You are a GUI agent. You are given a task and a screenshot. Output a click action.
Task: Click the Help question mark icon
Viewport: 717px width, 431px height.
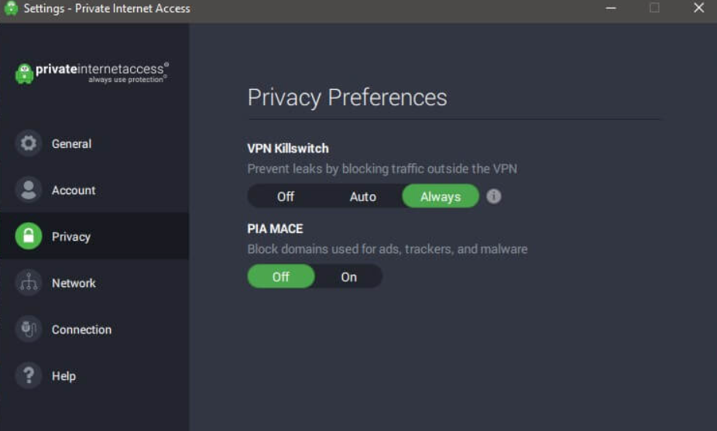coord(29,376)
